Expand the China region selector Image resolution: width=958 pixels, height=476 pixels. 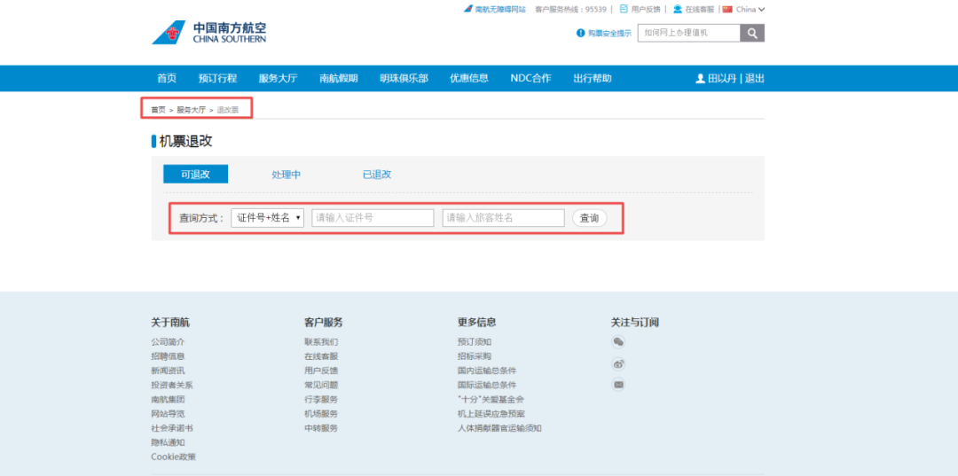745,9
